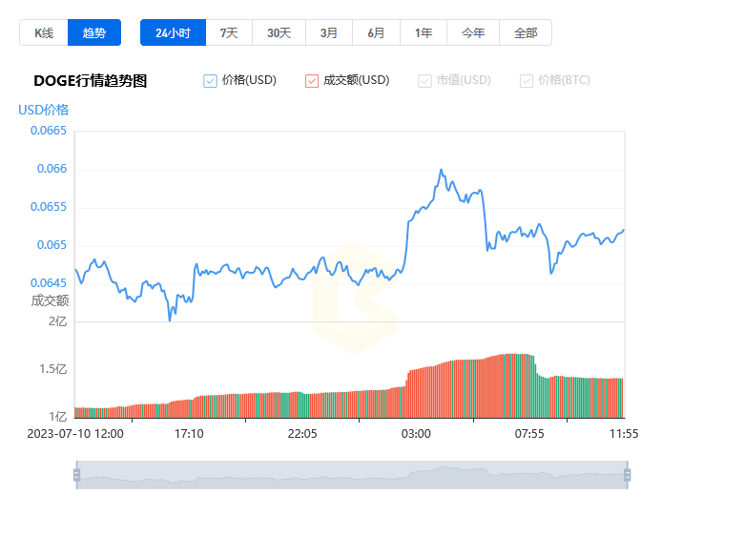Click the price line peak near 0.066
This screenshot has height=537, width=744.
[x=440, y=170]
